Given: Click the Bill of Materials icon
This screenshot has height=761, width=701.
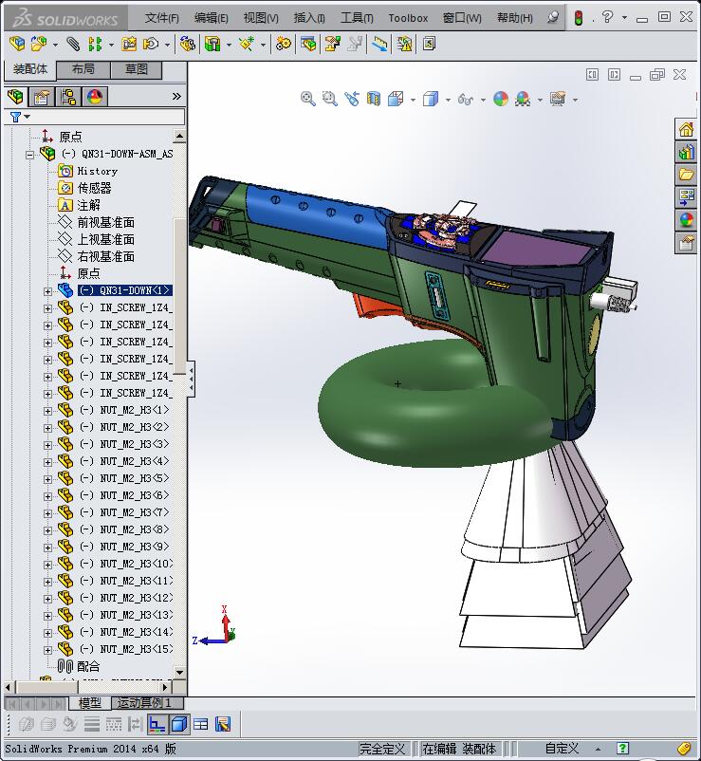Looking at the screenshot, I should click(x=308, y=45).
